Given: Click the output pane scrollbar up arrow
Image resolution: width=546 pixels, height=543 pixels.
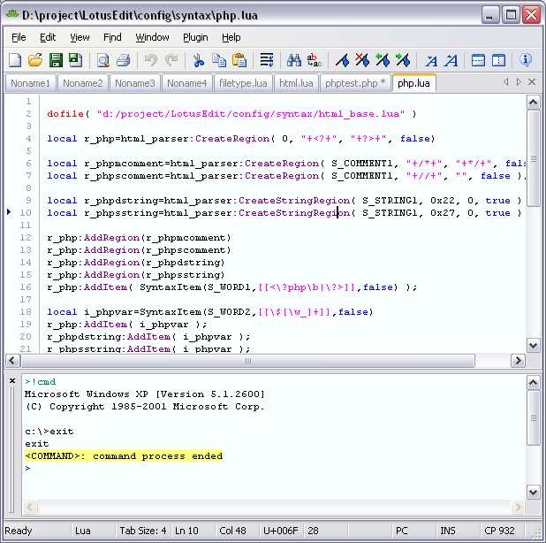Looking at the screenshot, I should click(x=533, y=383).
